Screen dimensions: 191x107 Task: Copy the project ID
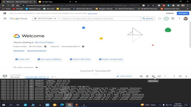coord(83,46)
